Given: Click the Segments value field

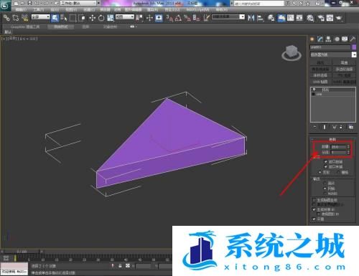Looking at the screenshot, I should [x=338, y=152].
